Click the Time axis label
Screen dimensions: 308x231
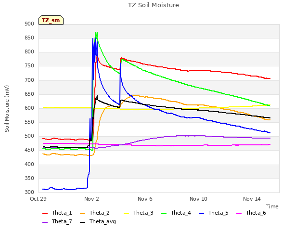pos(272,206)
